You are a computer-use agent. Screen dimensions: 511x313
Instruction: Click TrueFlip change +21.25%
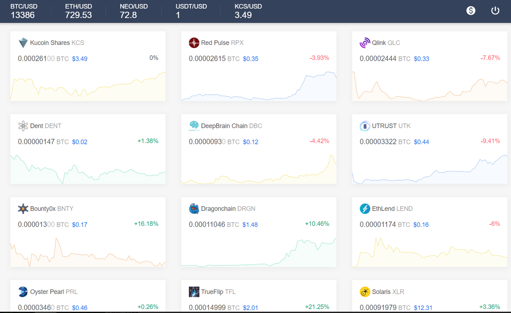[x=317, y=307]
